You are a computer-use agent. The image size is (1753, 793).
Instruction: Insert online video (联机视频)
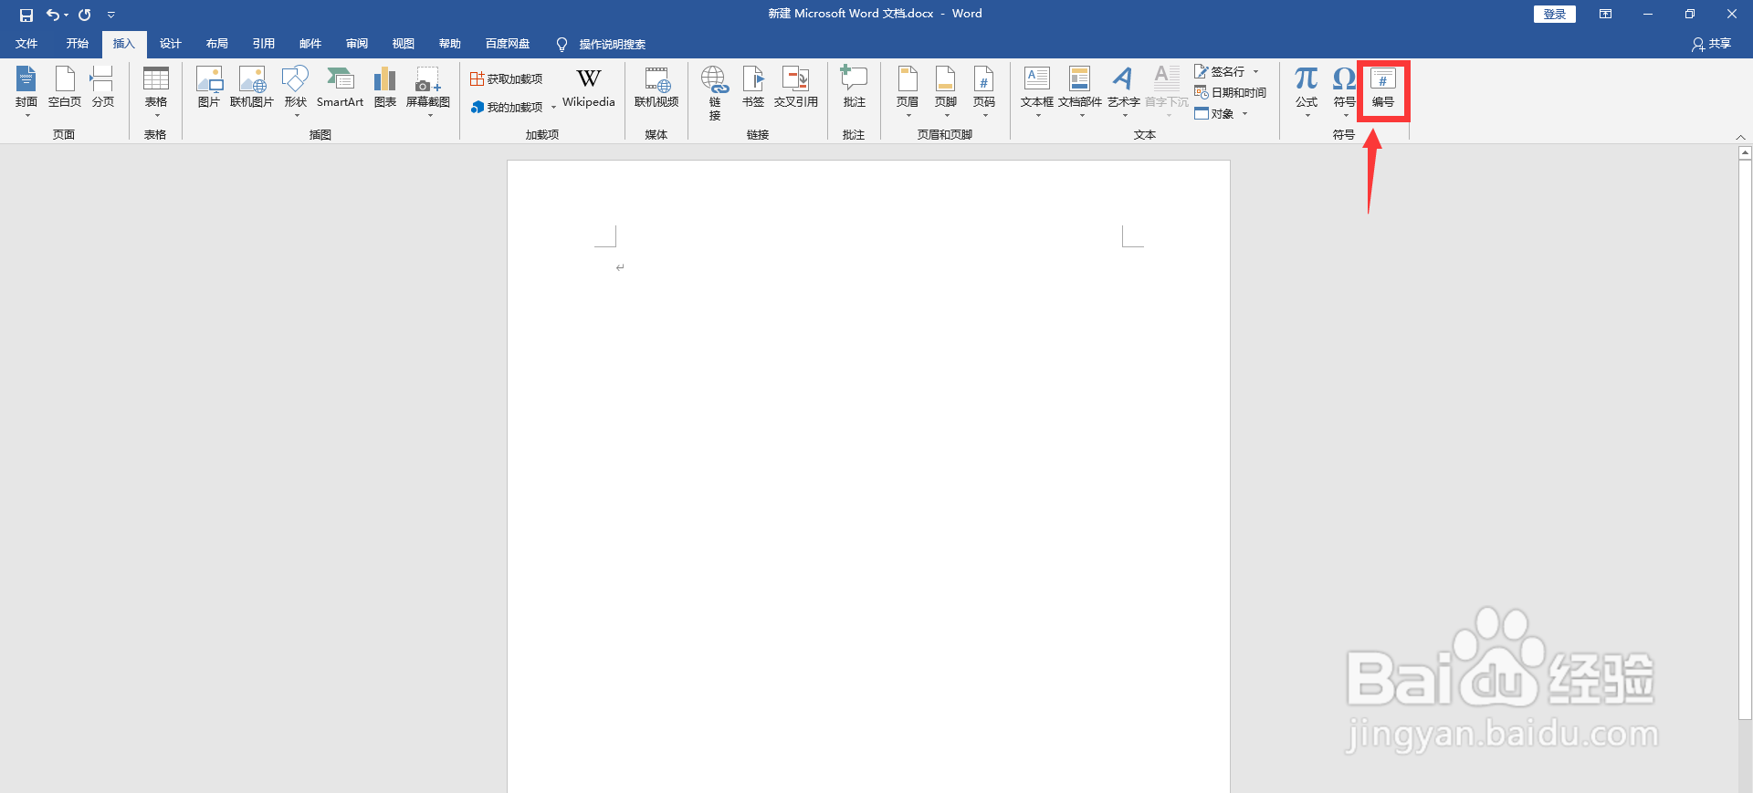coord(656,89)
